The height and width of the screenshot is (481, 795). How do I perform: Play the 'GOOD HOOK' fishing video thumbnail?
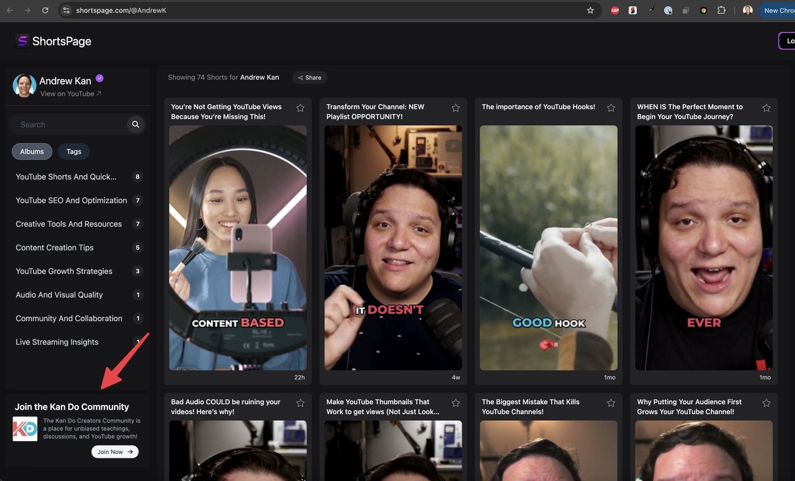click(x=549, y=248)
